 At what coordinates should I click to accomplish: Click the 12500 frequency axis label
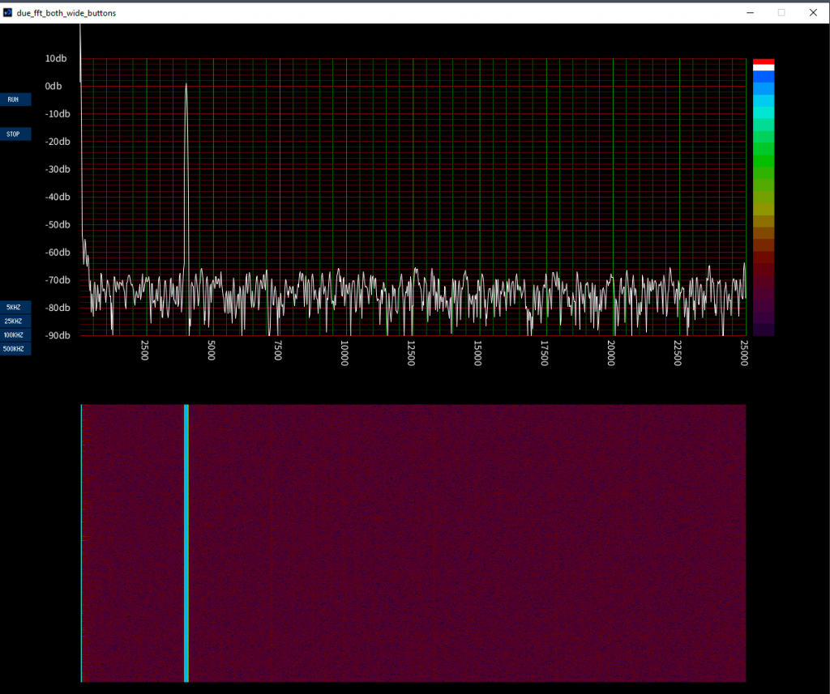pyautogui.click(x=411, y=353)
